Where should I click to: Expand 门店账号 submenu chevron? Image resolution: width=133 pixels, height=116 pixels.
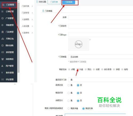32,13
